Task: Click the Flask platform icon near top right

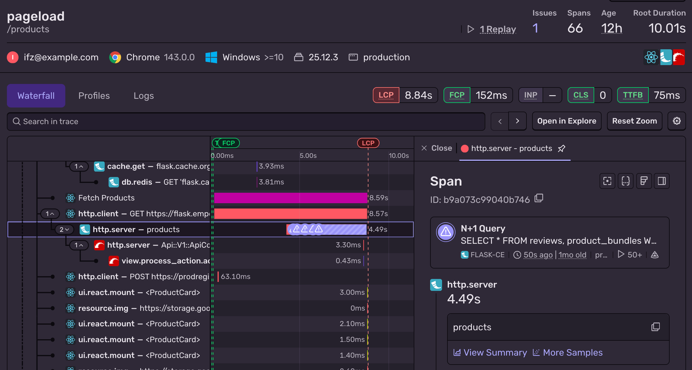Action: click(666, 57)
